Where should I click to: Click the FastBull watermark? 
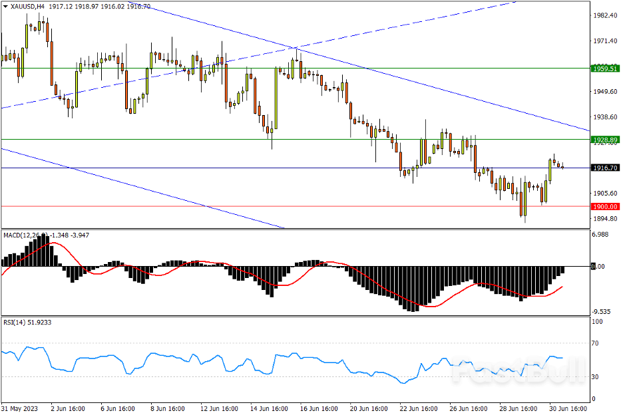[x=518, y=373]
